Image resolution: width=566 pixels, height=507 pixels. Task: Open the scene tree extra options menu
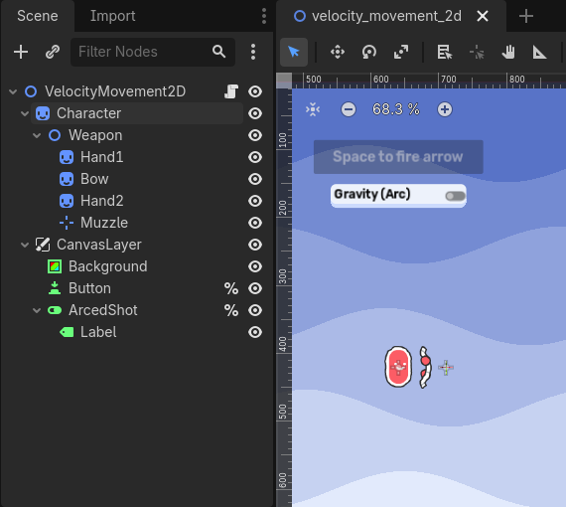coord(253,52)
